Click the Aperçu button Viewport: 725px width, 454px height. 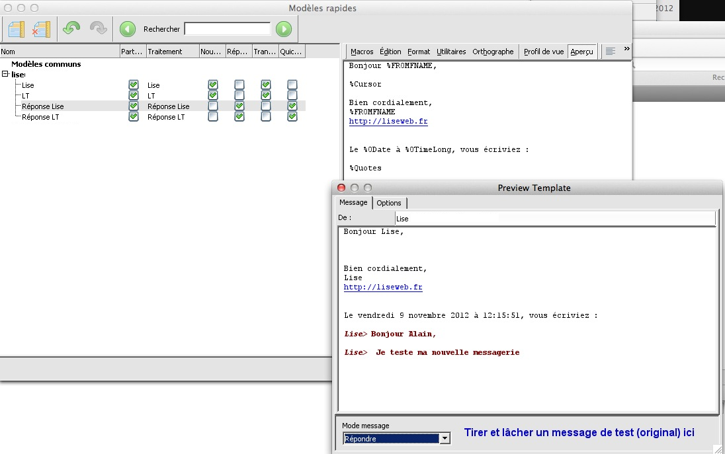click(x=581, y=52)
